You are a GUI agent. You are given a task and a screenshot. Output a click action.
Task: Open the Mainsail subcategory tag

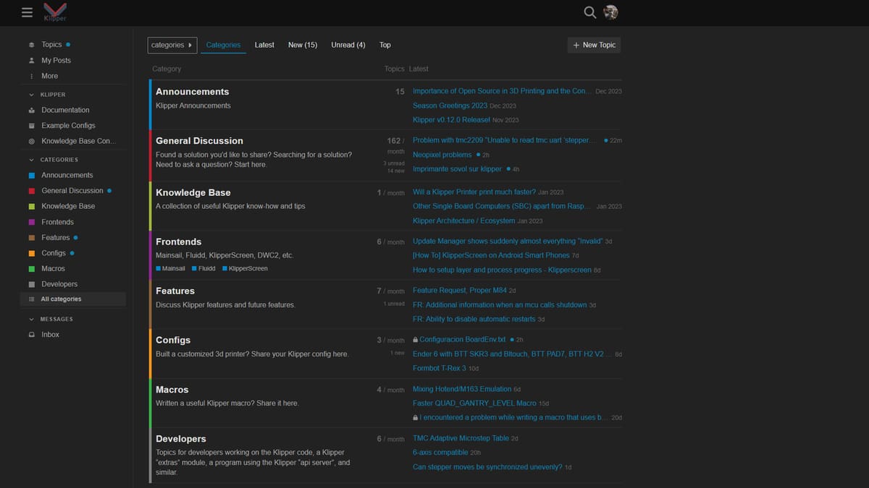pos(171,268)
